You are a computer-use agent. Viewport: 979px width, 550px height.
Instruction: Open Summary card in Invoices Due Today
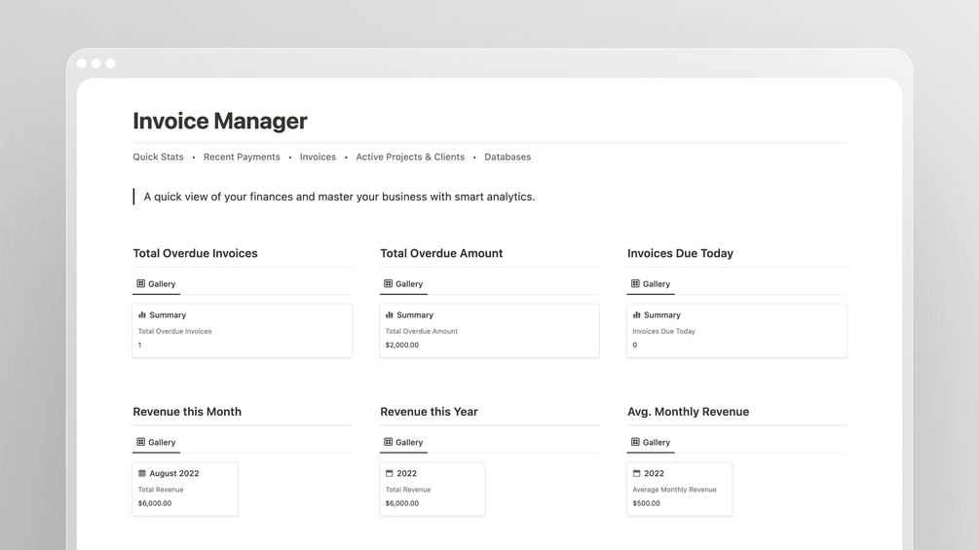[x=736, y=331]
